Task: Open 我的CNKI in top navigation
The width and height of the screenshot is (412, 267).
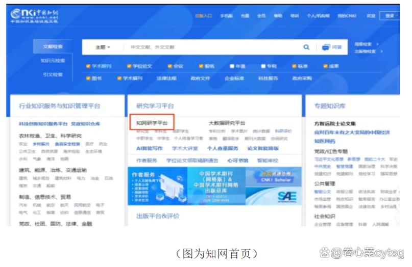Action: click(x=347, y=16)
